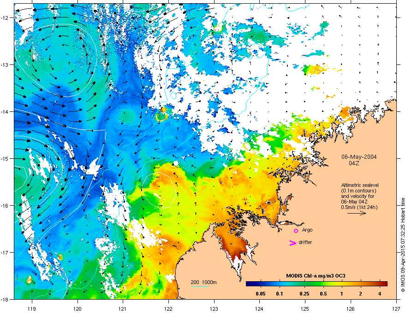Click longitude axis label 127
The height and width of the screenshot is (313, 406).
(396, 309)
